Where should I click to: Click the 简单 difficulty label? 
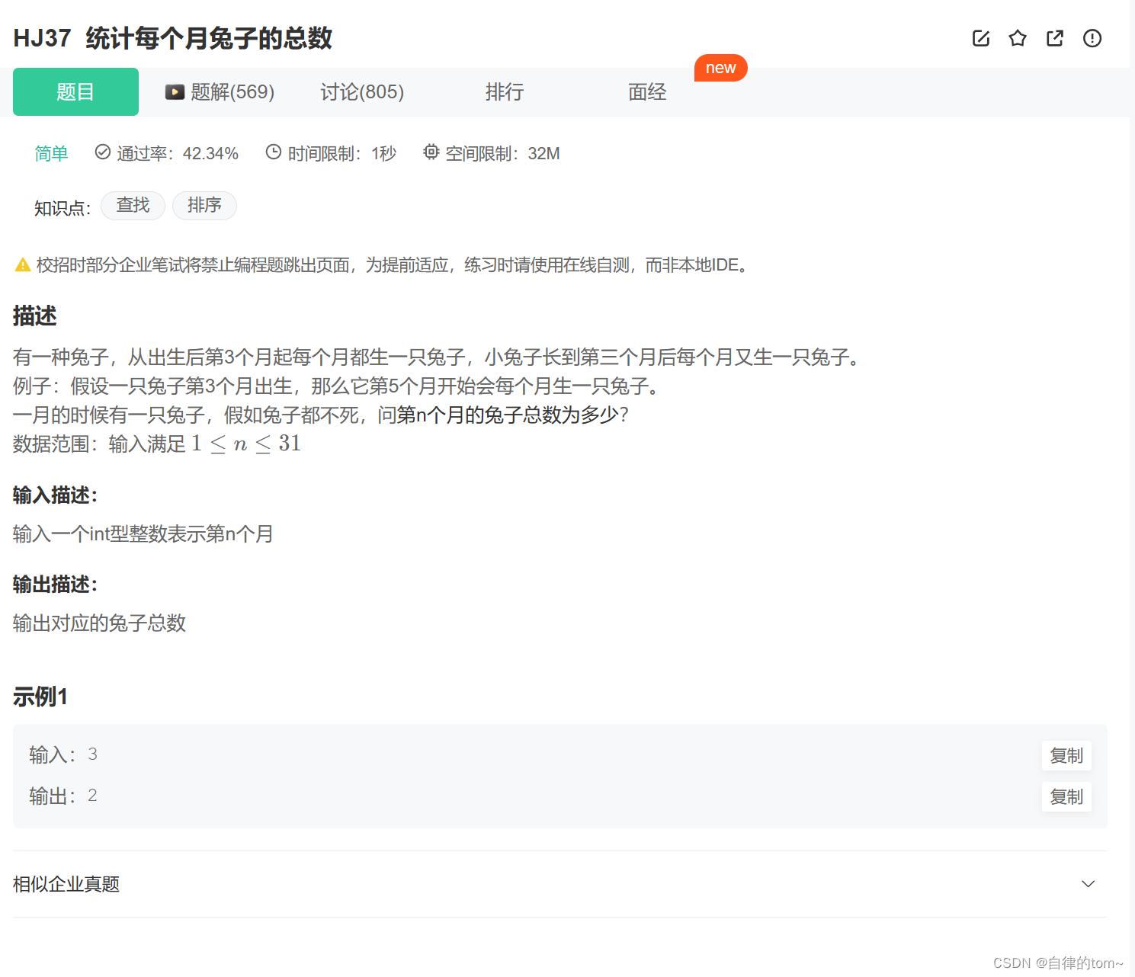pyautogui.click(x=51, y=154)
